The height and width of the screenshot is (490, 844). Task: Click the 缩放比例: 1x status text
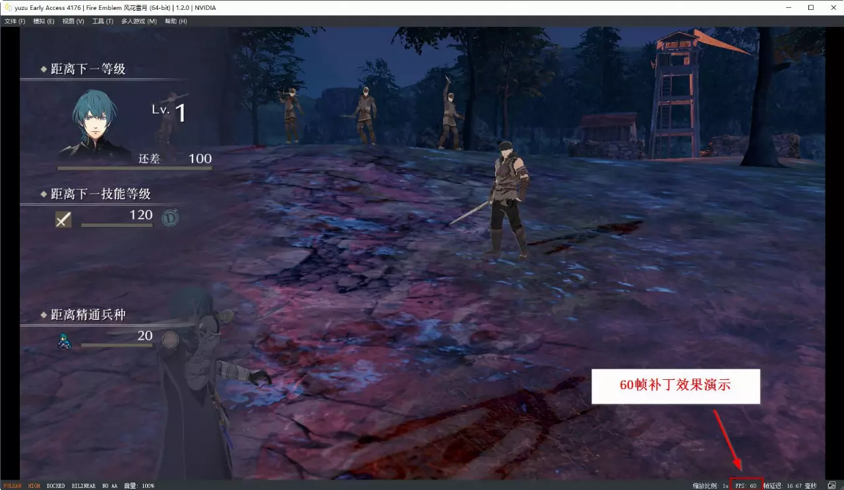coord(710,485)
